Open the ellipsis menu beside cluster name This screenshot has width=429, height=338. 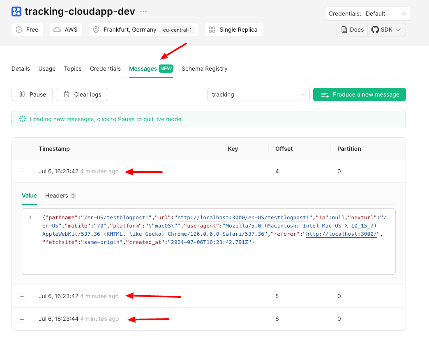click(x=143, y=11)
